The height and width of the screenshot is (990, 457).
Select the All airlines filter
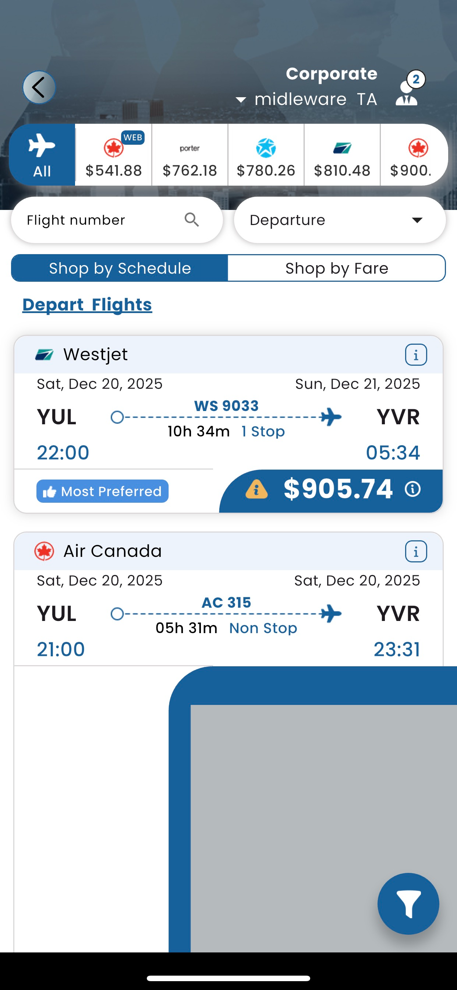pyautogui.click(x=42, y=155)
